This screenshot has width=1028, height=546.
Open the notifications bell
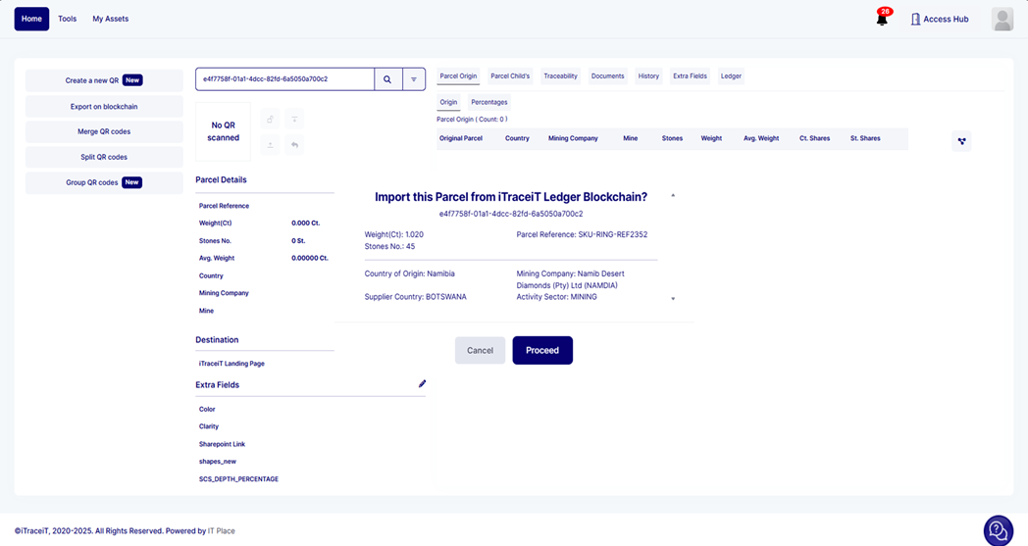(882, 19)
